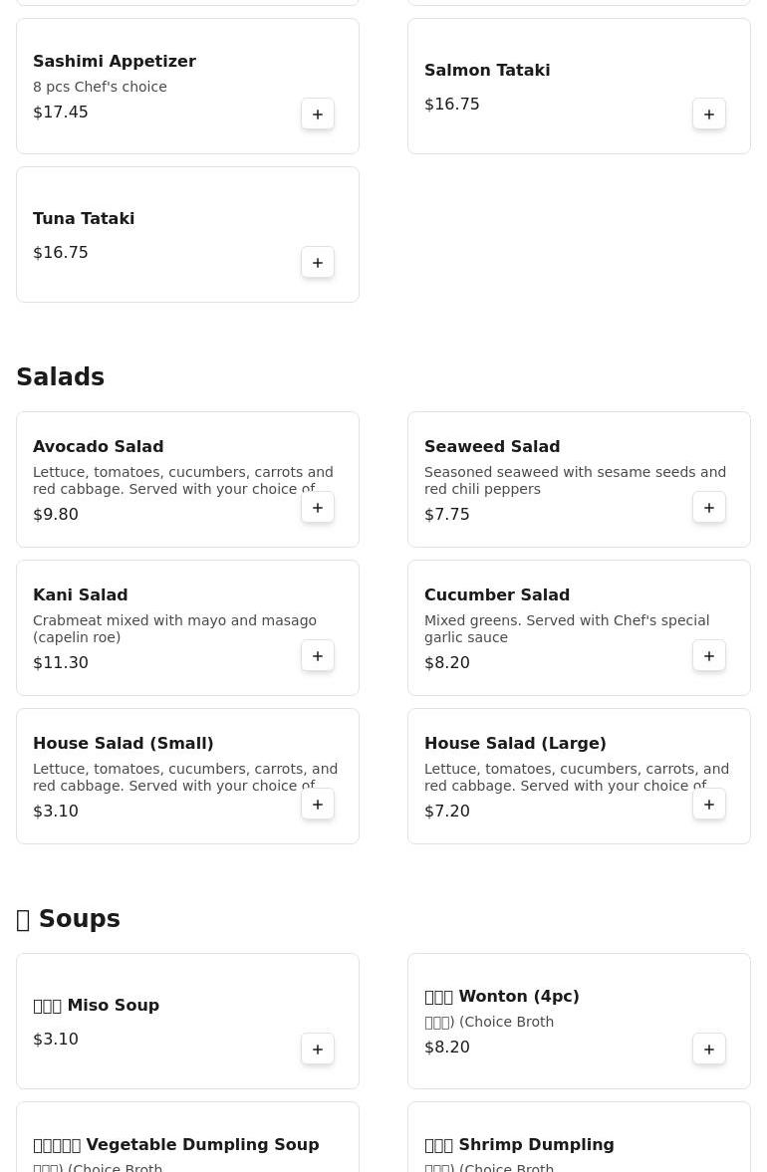This screenshot has height=1172, width=767.
Task: Add House Salad (Small) to order
Action: pos(318,805)
